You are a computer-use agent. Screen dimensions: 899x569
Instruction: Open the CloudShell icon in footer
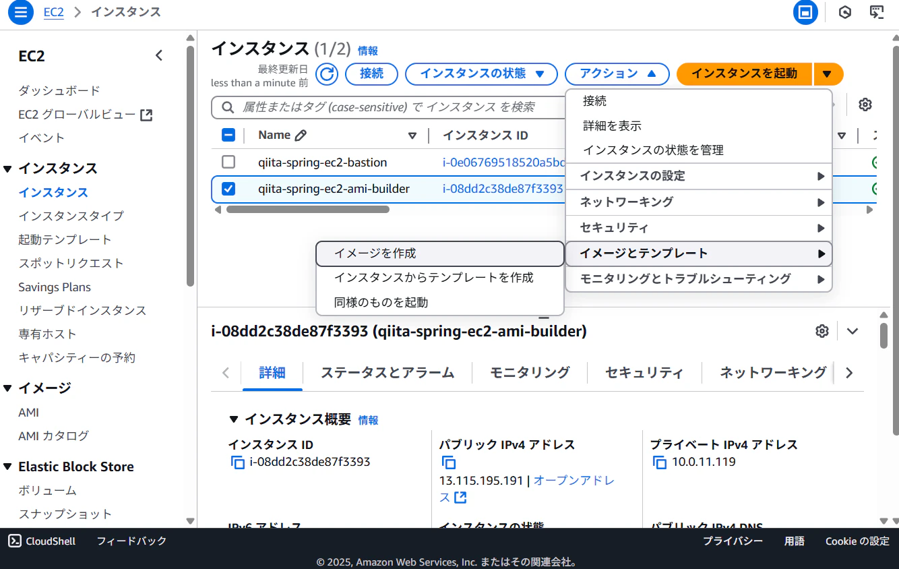click(x=15, y=541)
